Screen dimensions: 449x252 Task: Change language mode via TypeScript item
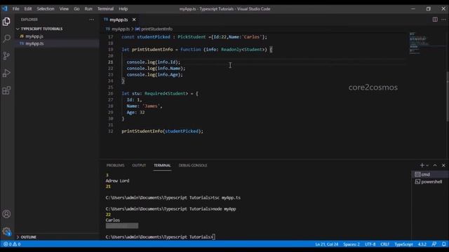click(x=403, y=244)
